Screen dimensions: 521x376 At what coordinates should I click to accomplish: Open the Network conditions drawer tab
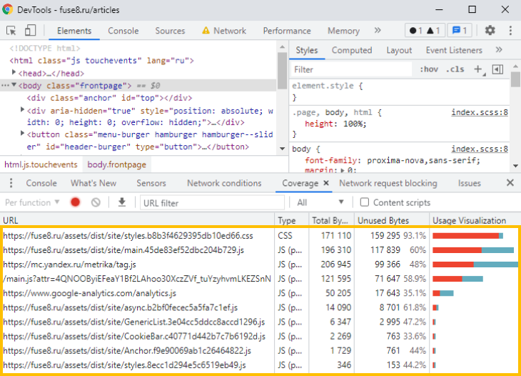224,183
